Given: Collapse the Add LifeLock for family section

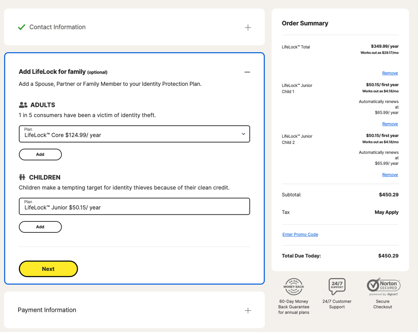Looking at the screenshot, I should [x=247, y=72].
